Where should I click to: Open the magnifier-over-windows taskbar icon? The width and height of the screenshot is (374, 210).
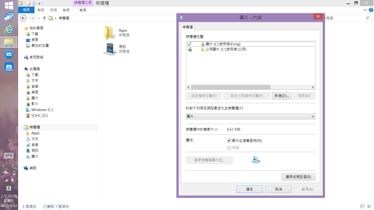pos(9,17)
